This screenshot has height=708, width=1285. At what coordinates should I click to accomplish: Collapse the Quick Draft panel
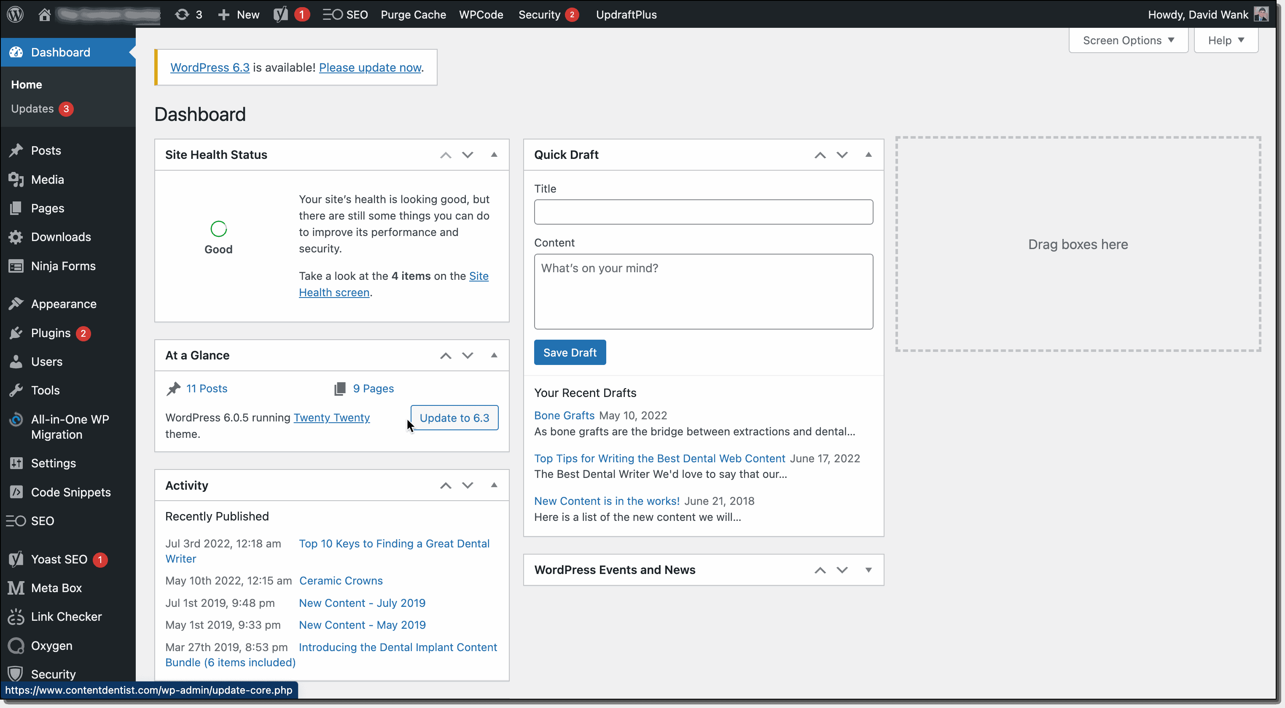point(868,155)
